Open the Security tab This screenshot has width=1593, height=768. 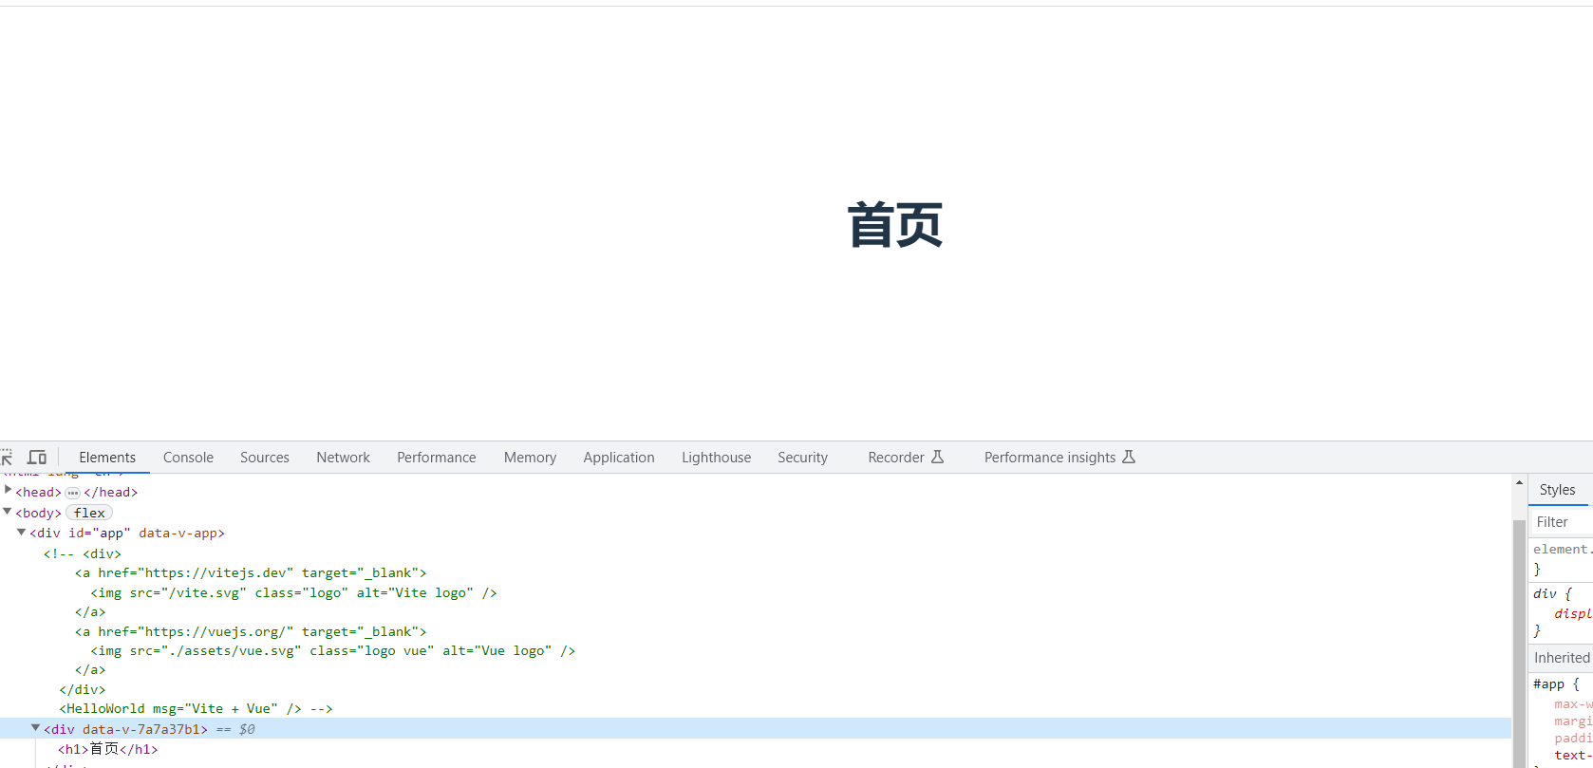point(803,458)
